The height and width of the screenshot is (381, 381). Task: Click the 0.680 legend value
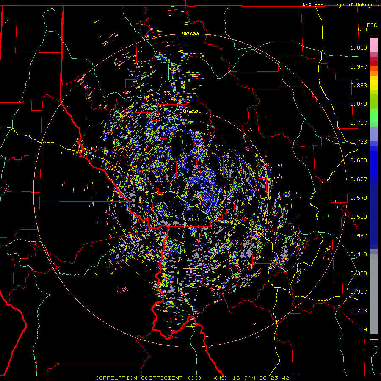(x=359, y=160)
